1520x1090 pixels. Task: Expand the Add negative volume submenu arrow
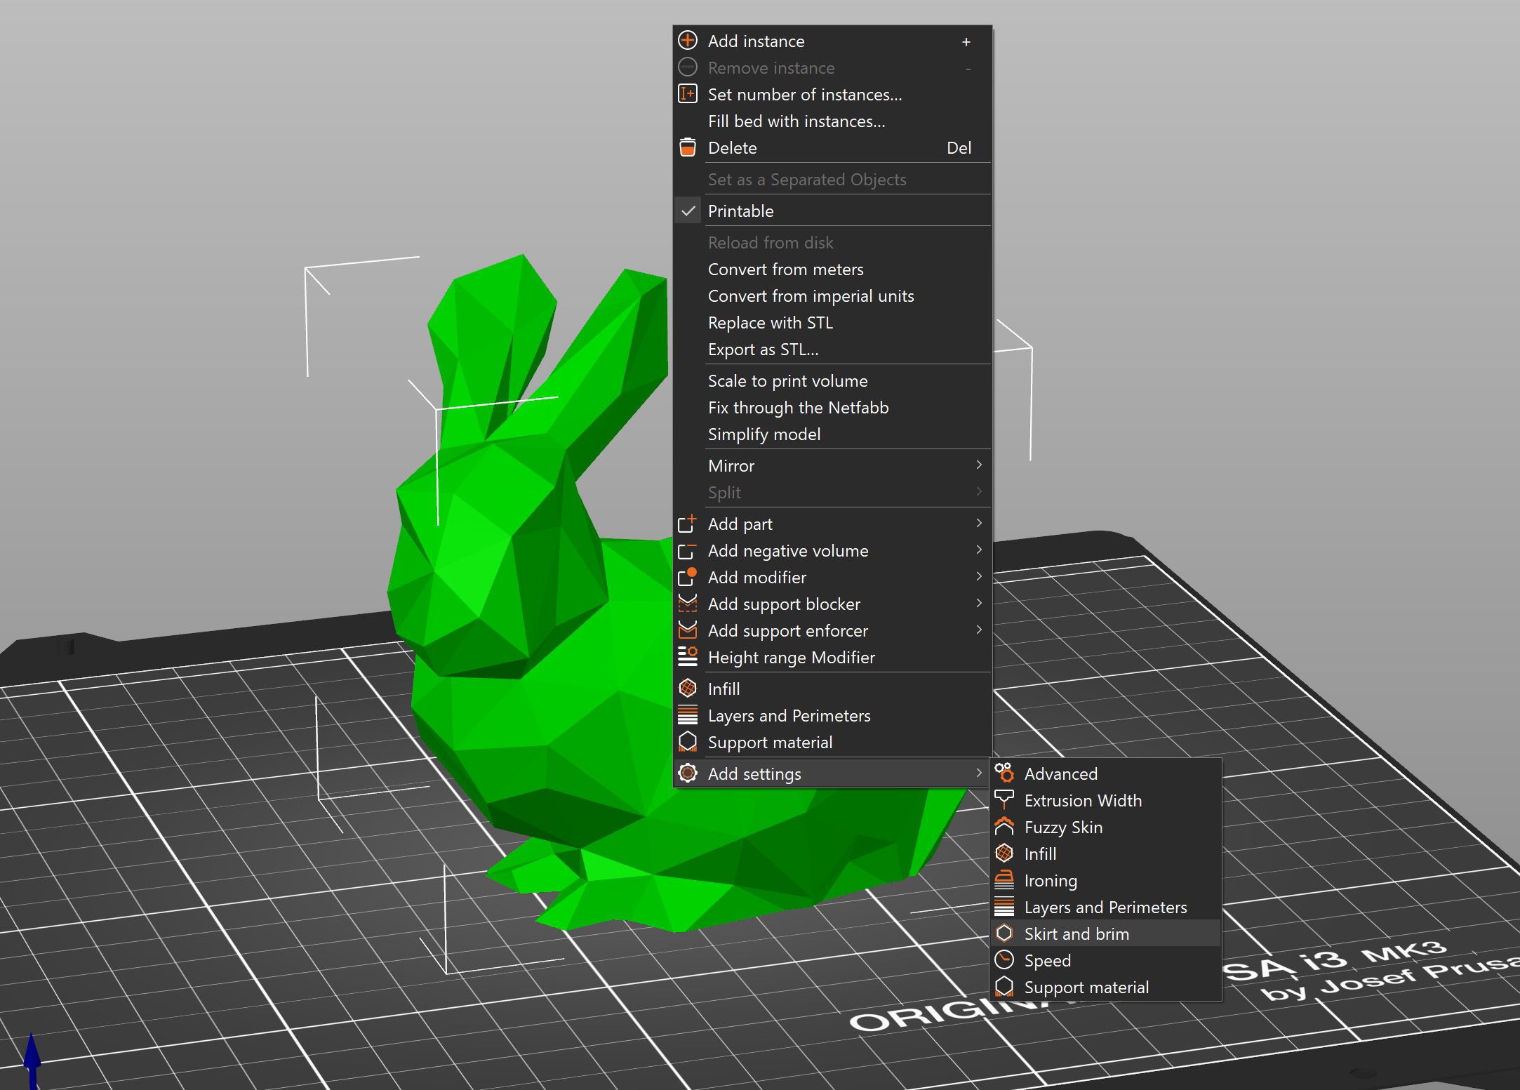pos(979,550)
